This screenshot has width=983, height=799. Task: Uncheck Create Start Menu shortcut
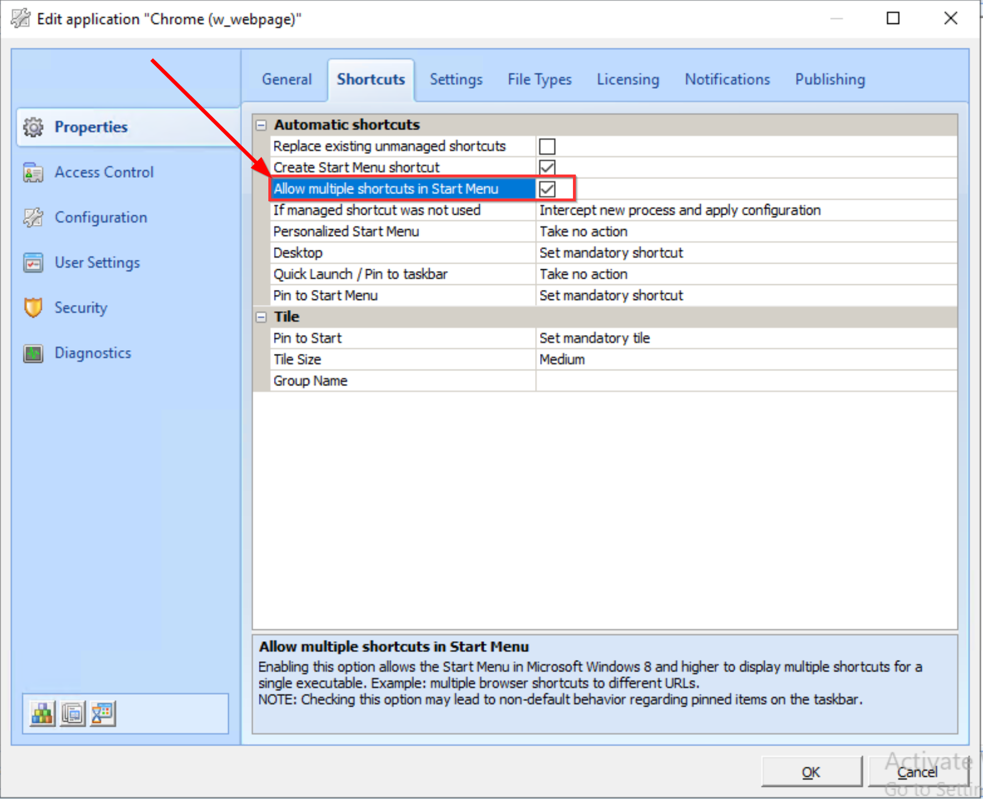547,167
